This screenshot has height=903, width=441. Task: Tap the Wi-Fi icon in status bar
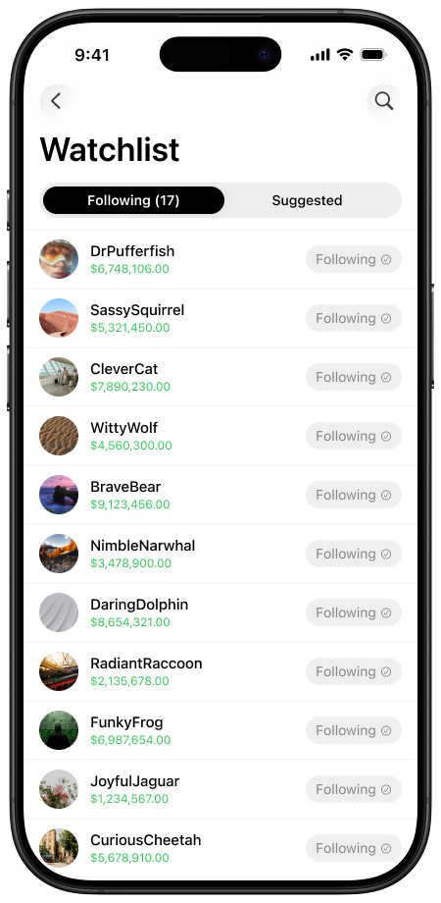[344, 55]
